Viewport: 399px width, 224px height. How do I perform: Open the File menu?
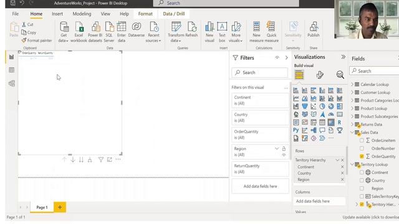[x=15, y=14]
